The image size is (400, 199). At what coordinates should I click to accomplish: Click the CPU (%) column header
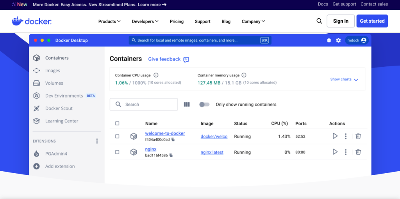pos(279,124)
